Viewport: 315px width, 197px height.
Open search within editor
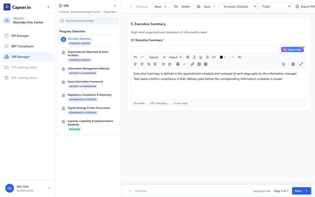[x=283, y=64]
